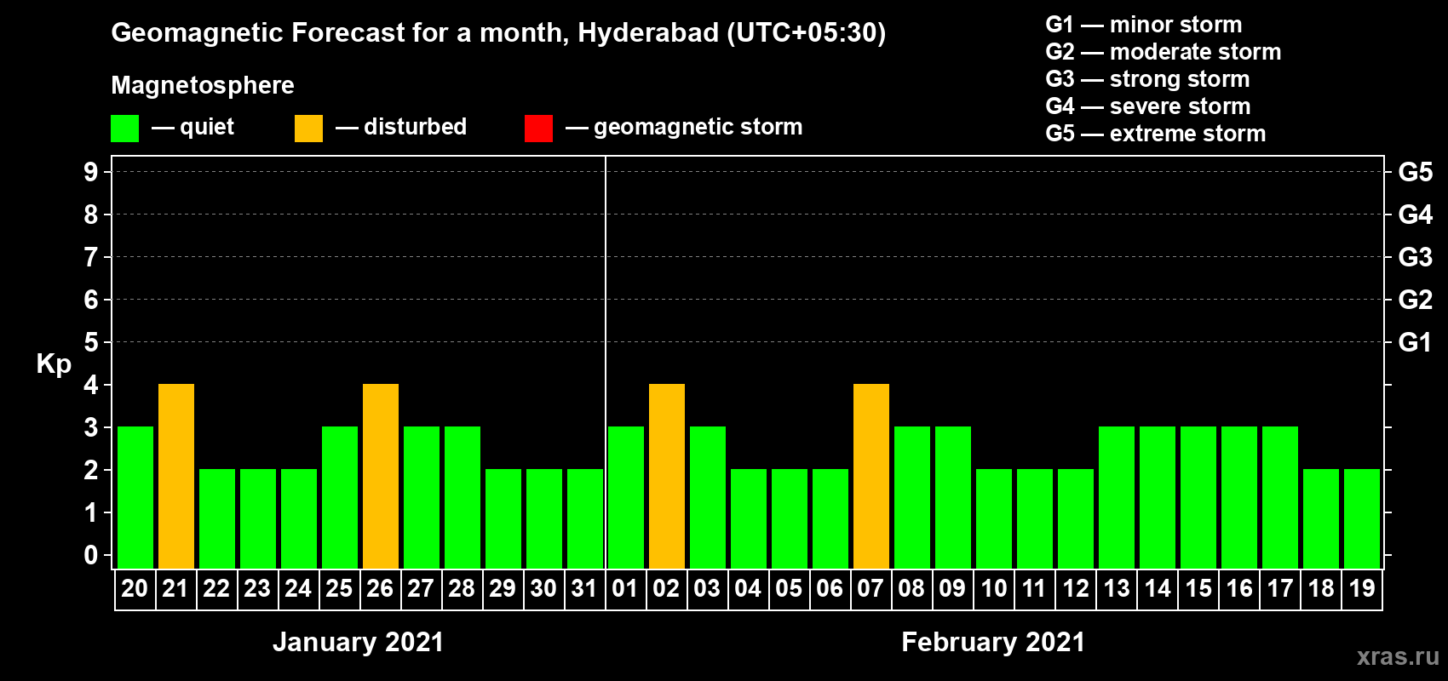The image size is (1448, 681).
Task: Click date label 05 on the axis
Action: 789,589
